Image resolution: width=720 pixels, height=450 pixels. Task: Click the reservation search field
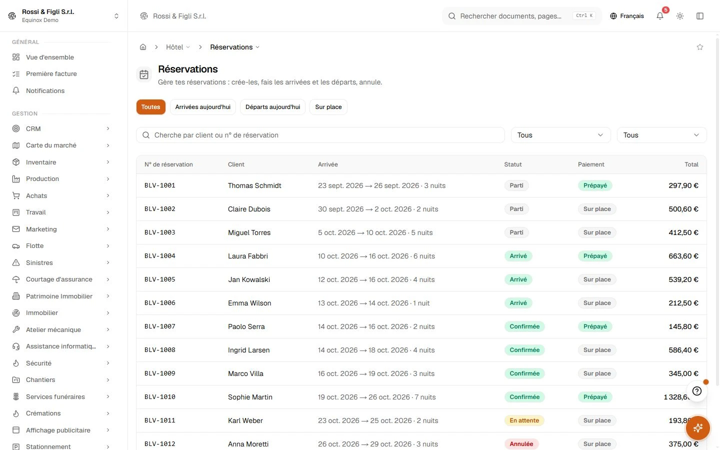tap(320, 135)
